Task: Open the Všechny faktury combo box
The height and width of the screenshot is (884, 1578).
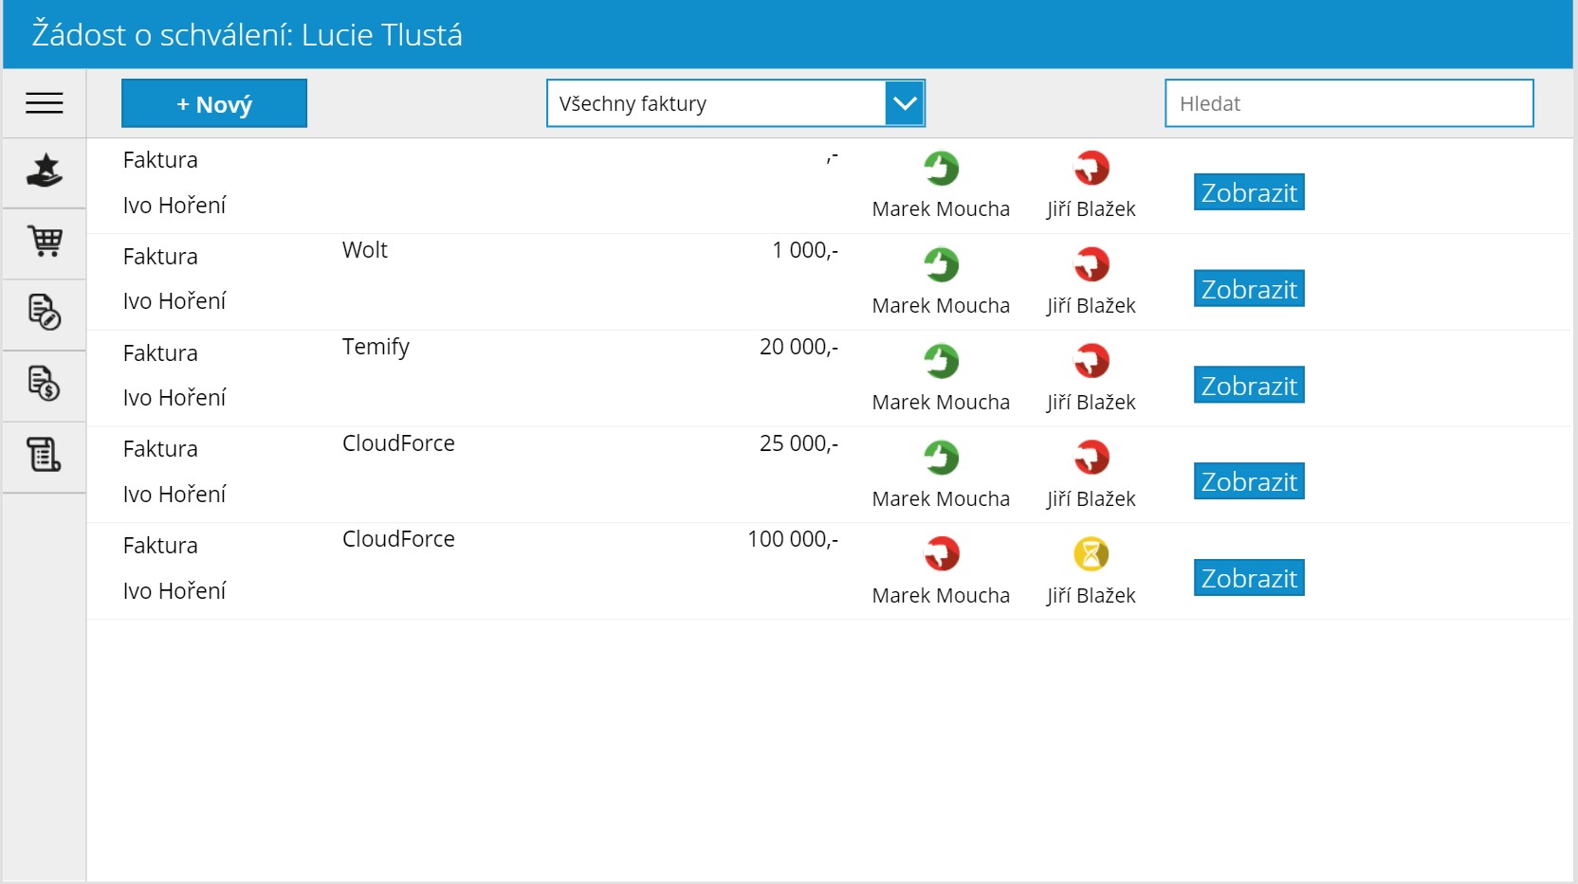Action: point(736,103)
